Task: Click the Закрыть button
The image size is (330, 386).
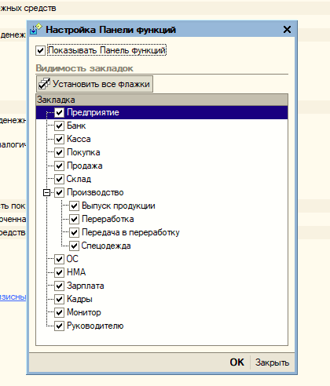Action: (273, 362)
